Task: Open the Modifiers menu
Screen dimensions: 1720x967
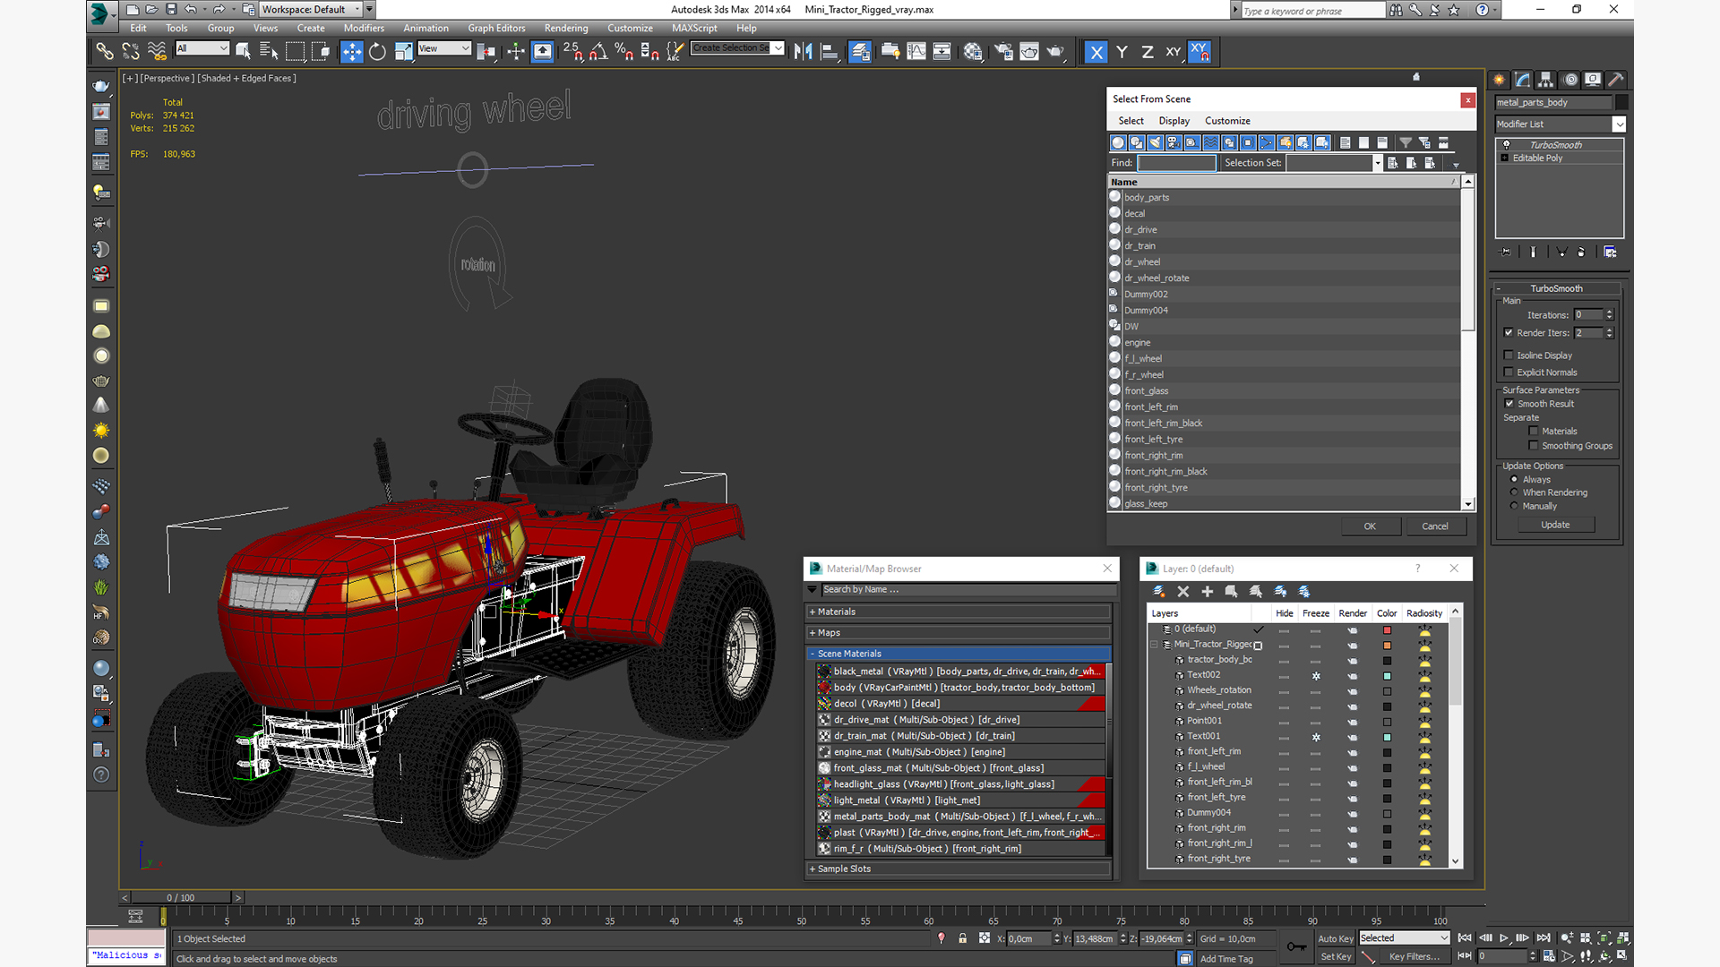Action: (x=364, y=29)
